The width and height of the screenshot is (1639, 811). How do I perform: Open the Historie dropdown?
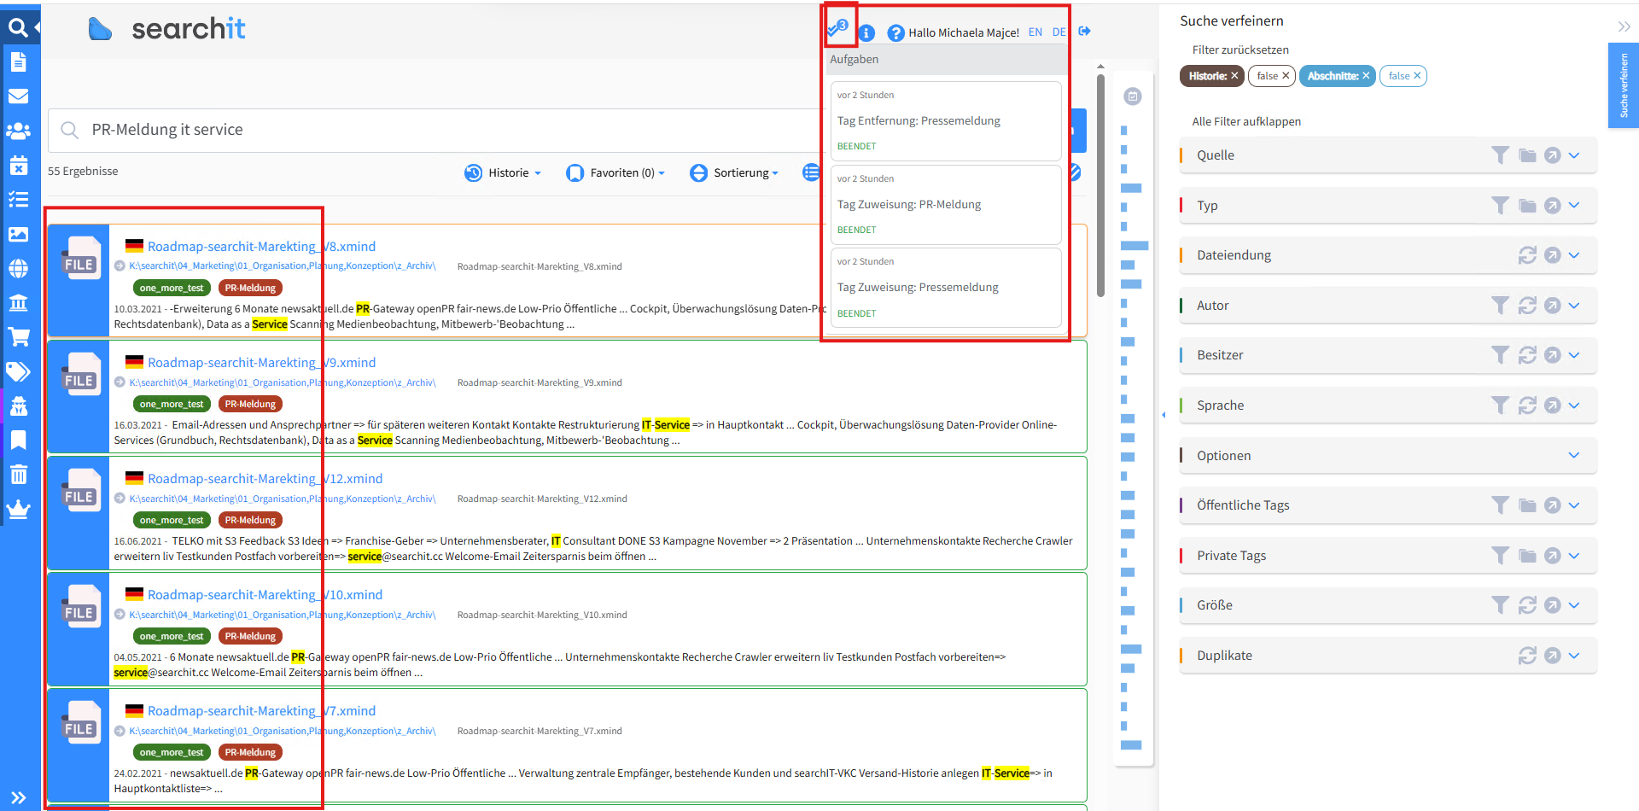[503, 173]
